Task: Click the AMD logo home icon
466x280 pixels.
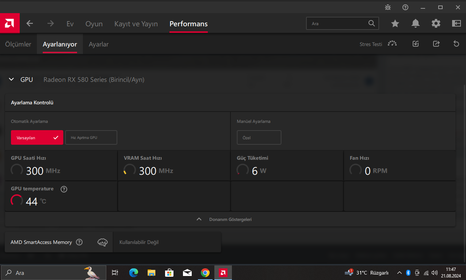Action: click(x=9, y=23)
